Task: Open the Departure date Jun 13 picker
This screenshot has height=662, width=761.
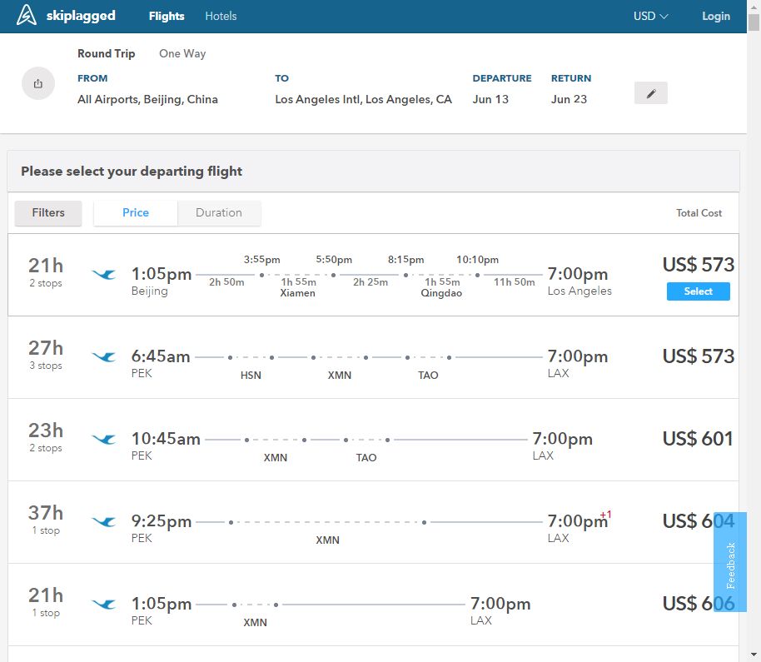Action: [490, 99]
